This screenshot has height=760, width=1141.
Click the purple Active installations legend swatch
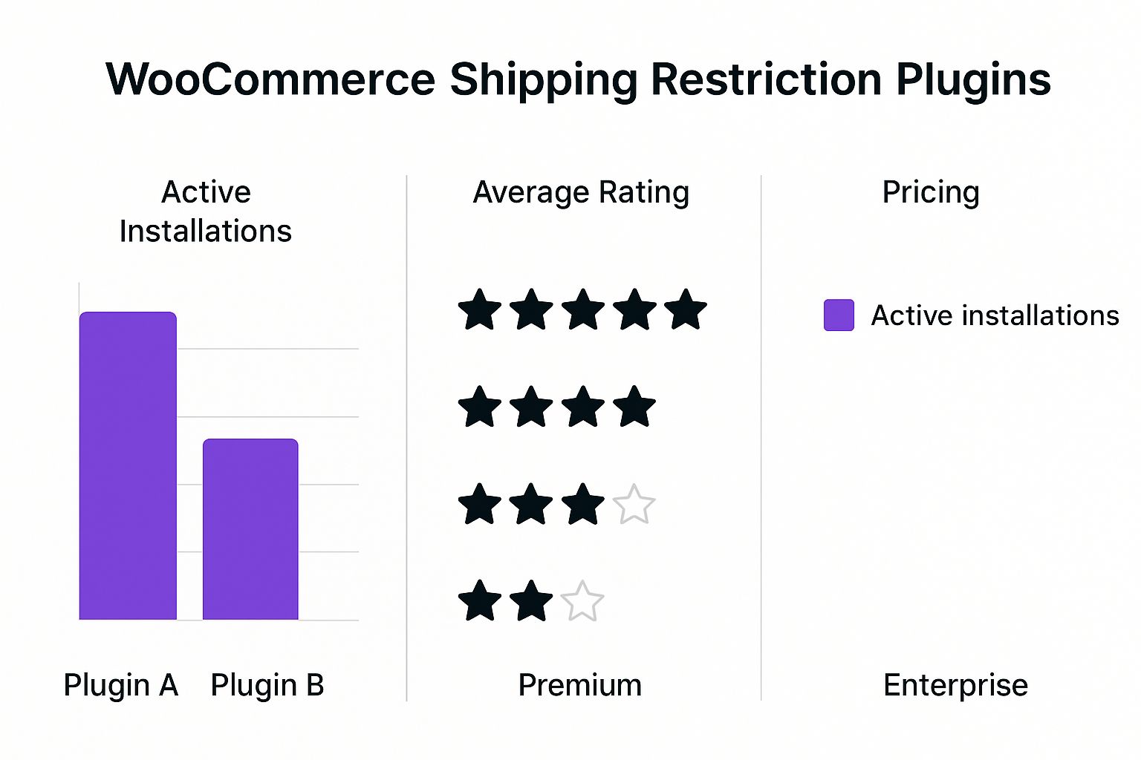click(839, 315)
